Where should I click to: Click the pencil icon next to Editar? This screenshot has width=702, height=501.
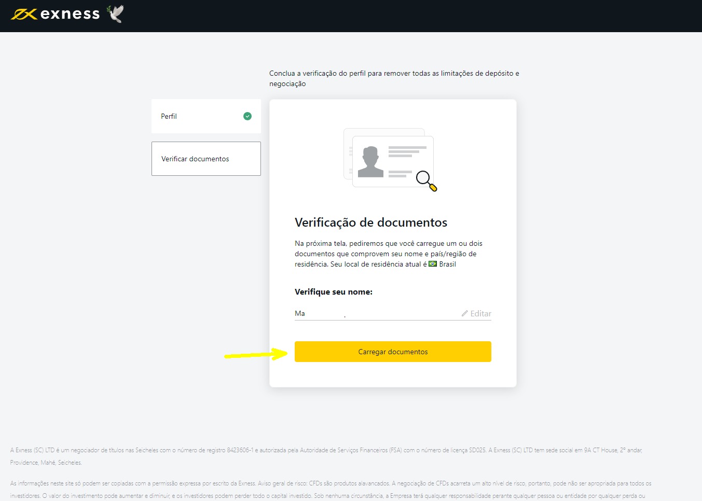[464, 313]
